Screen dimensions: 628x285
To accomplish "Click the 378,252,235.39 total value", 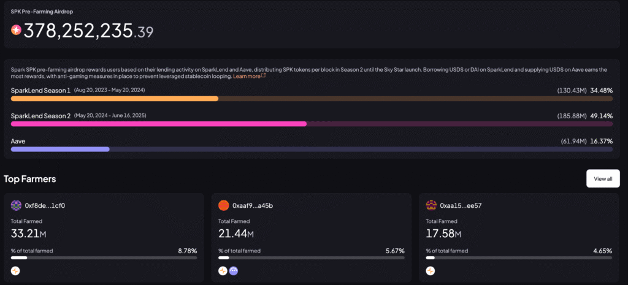I will coord(88,31).
